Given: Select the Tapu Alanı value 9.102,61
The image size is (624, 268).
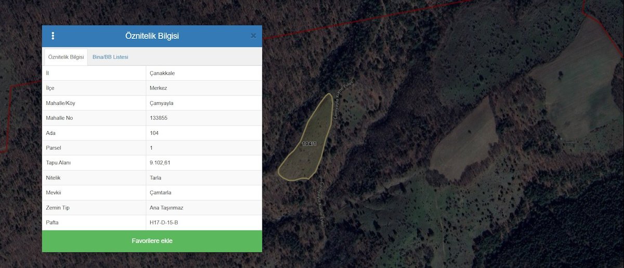Looking at the screenshot, I should pos(160,163).
